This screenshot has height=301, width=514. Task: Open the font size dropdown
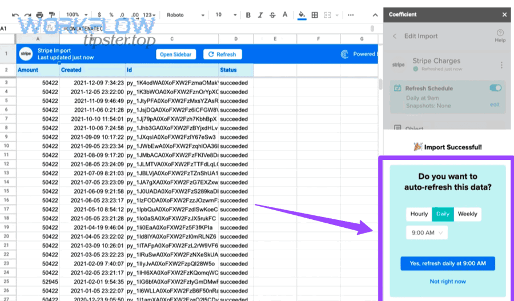[x=226, y=15]
